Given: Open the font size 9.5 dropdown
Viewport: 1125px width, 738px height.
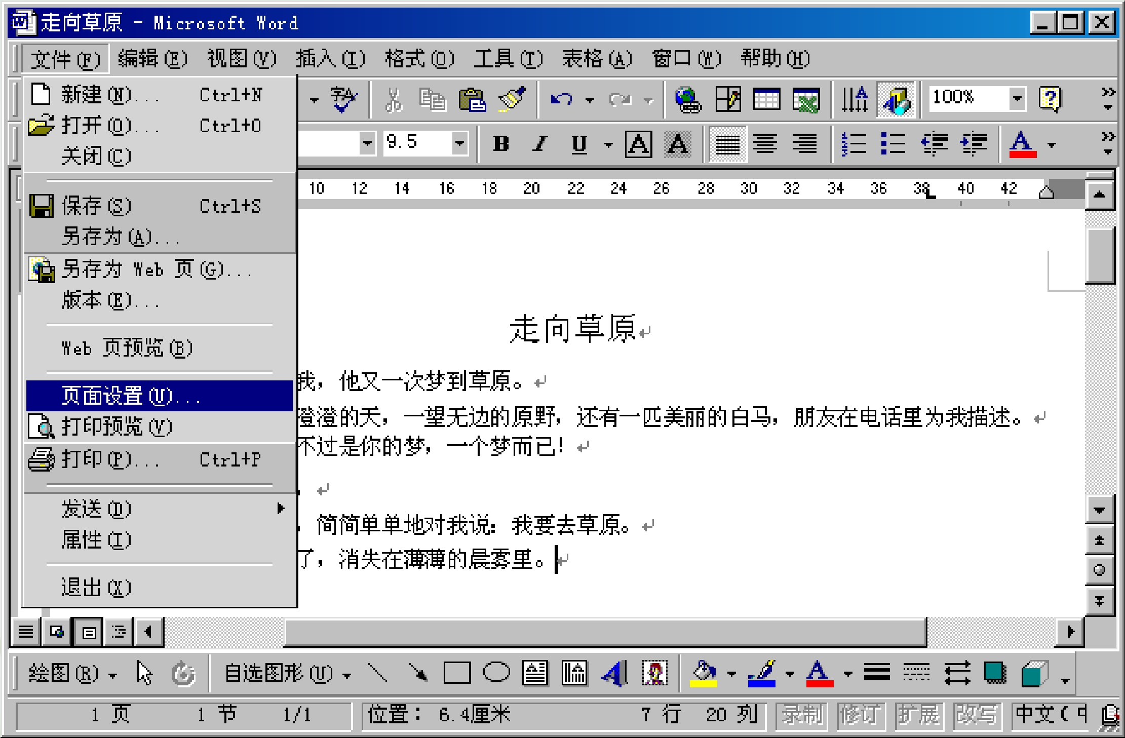Looking at the screenshot, I should pos(459,143).
